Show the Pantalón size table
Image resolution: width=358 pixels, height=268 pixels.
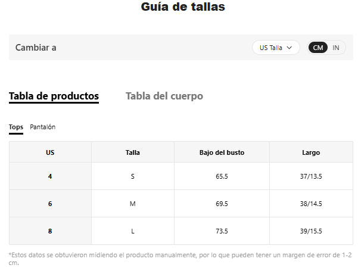(x=43, y=127)
